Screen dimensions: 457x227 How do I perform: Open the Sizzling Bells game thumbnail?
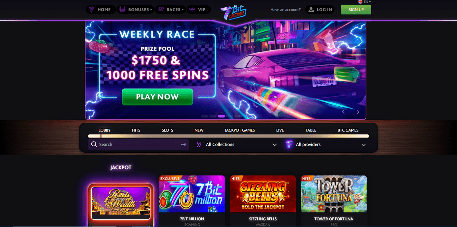tap(263, 194)
